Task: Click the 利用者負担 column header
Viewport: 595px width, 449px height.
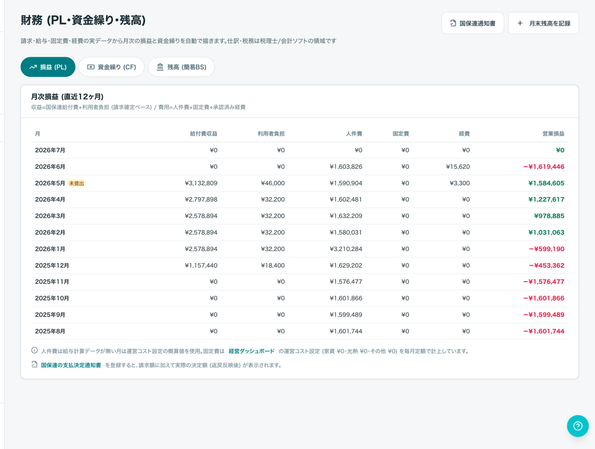Action: point(271,133)
